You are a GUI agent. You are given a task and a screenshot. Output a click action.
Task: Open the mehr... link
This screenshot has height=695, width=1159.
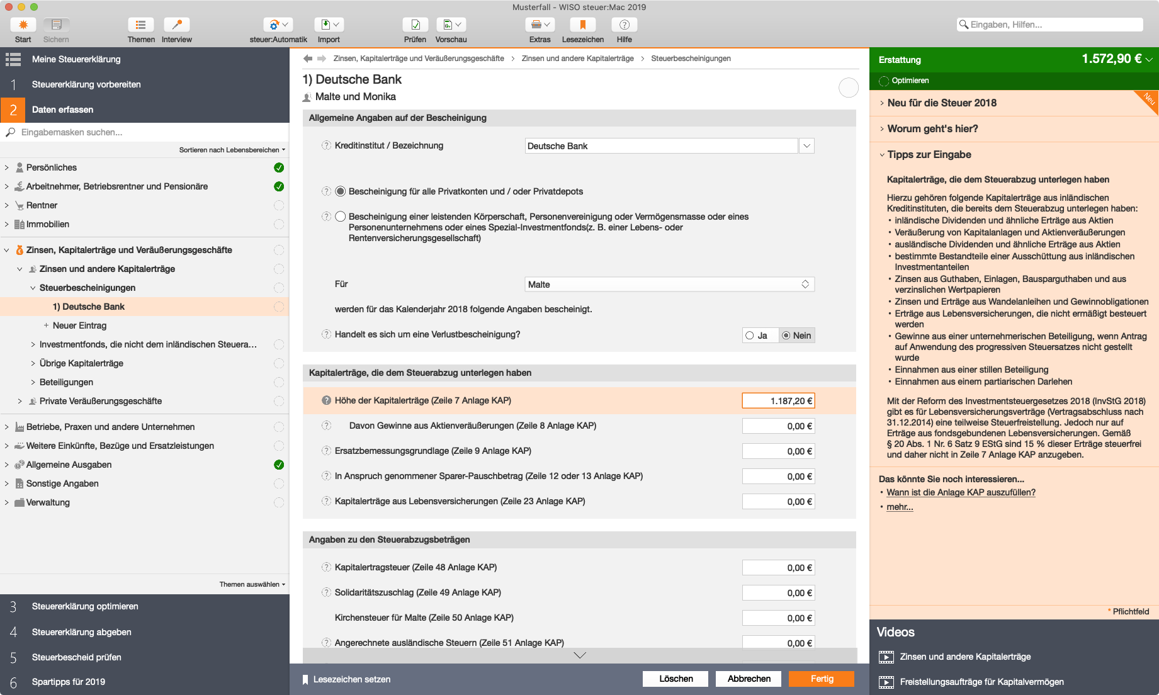point(900,507)
